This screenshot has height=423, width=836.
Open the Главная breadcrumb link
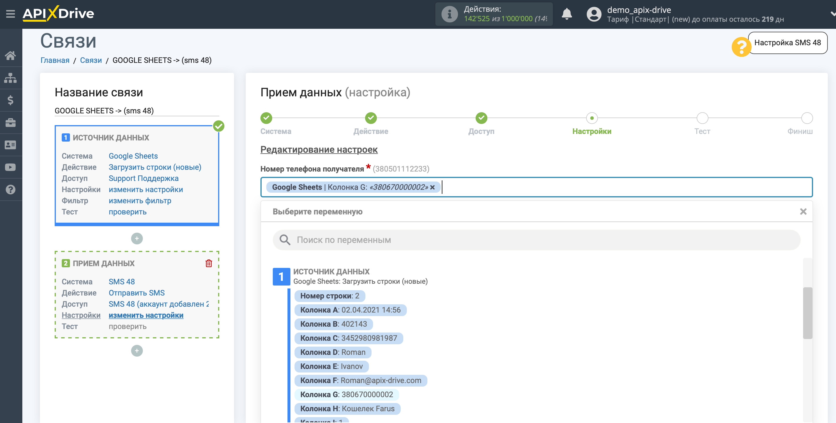pyautogui.click(x=55, y=60)
